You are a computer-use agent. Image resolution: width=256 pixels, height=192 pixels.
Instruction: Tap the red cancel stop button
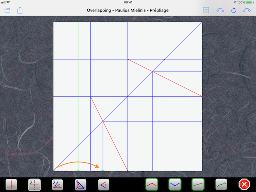pos(244,184)
